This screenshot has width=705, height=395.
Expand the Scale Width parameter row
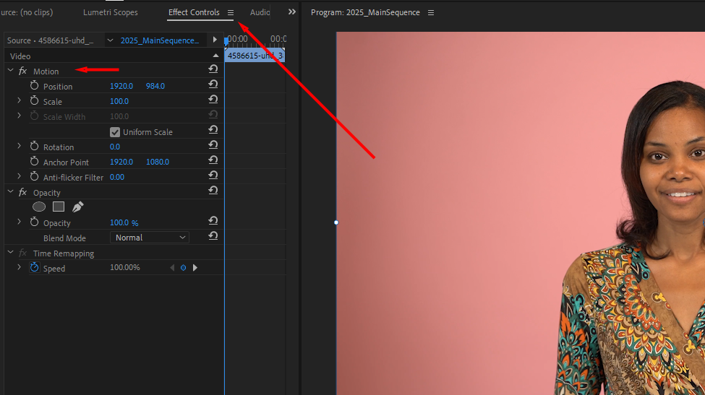pos(19,116)
